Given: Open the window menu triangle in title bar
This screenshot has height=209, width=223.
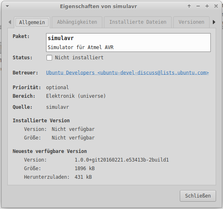Looking at the screenshot, I should coord(7,6).
